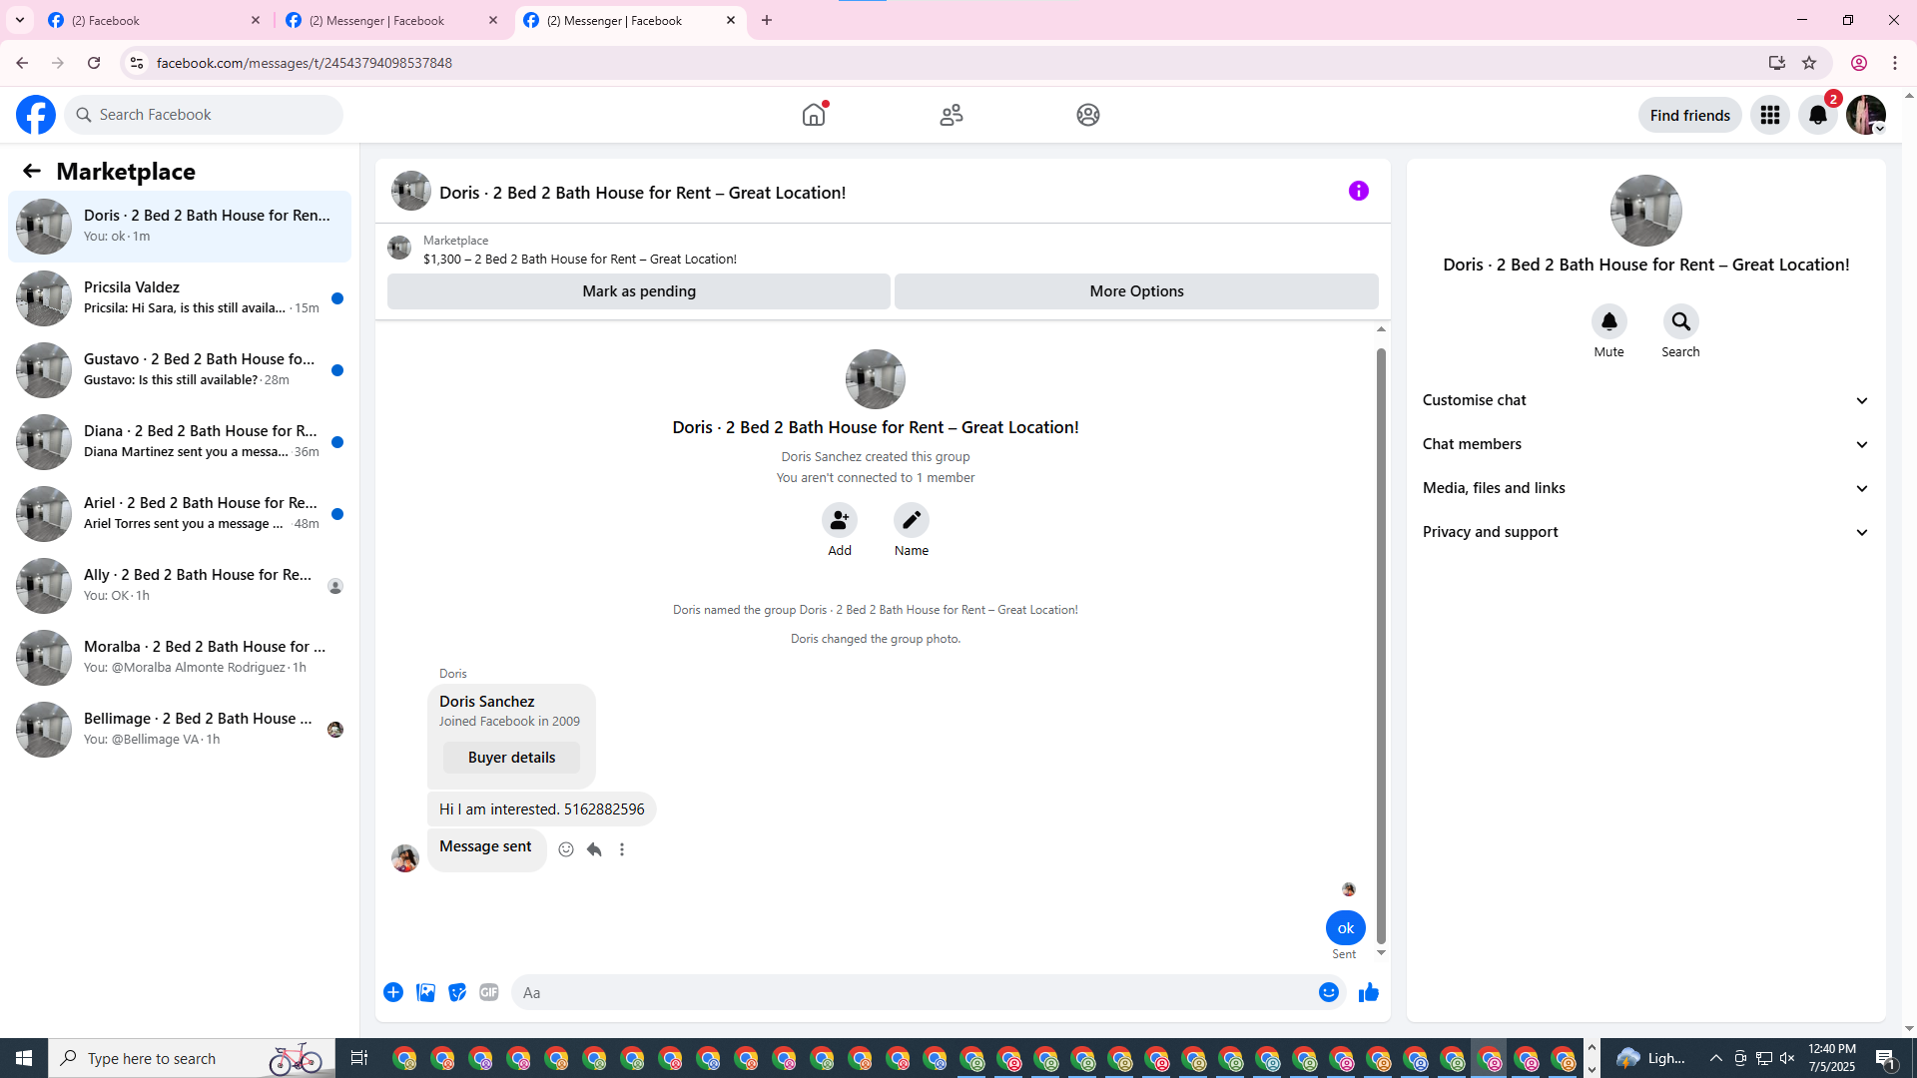The width and height of the screenshot is (1917, 1078).
Task: Expand Chat members section
Action: pos(1644,444)
